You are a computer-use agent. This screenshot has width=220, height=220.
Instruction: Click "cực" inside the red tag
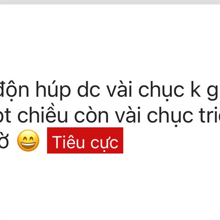(x=104, y=143)
